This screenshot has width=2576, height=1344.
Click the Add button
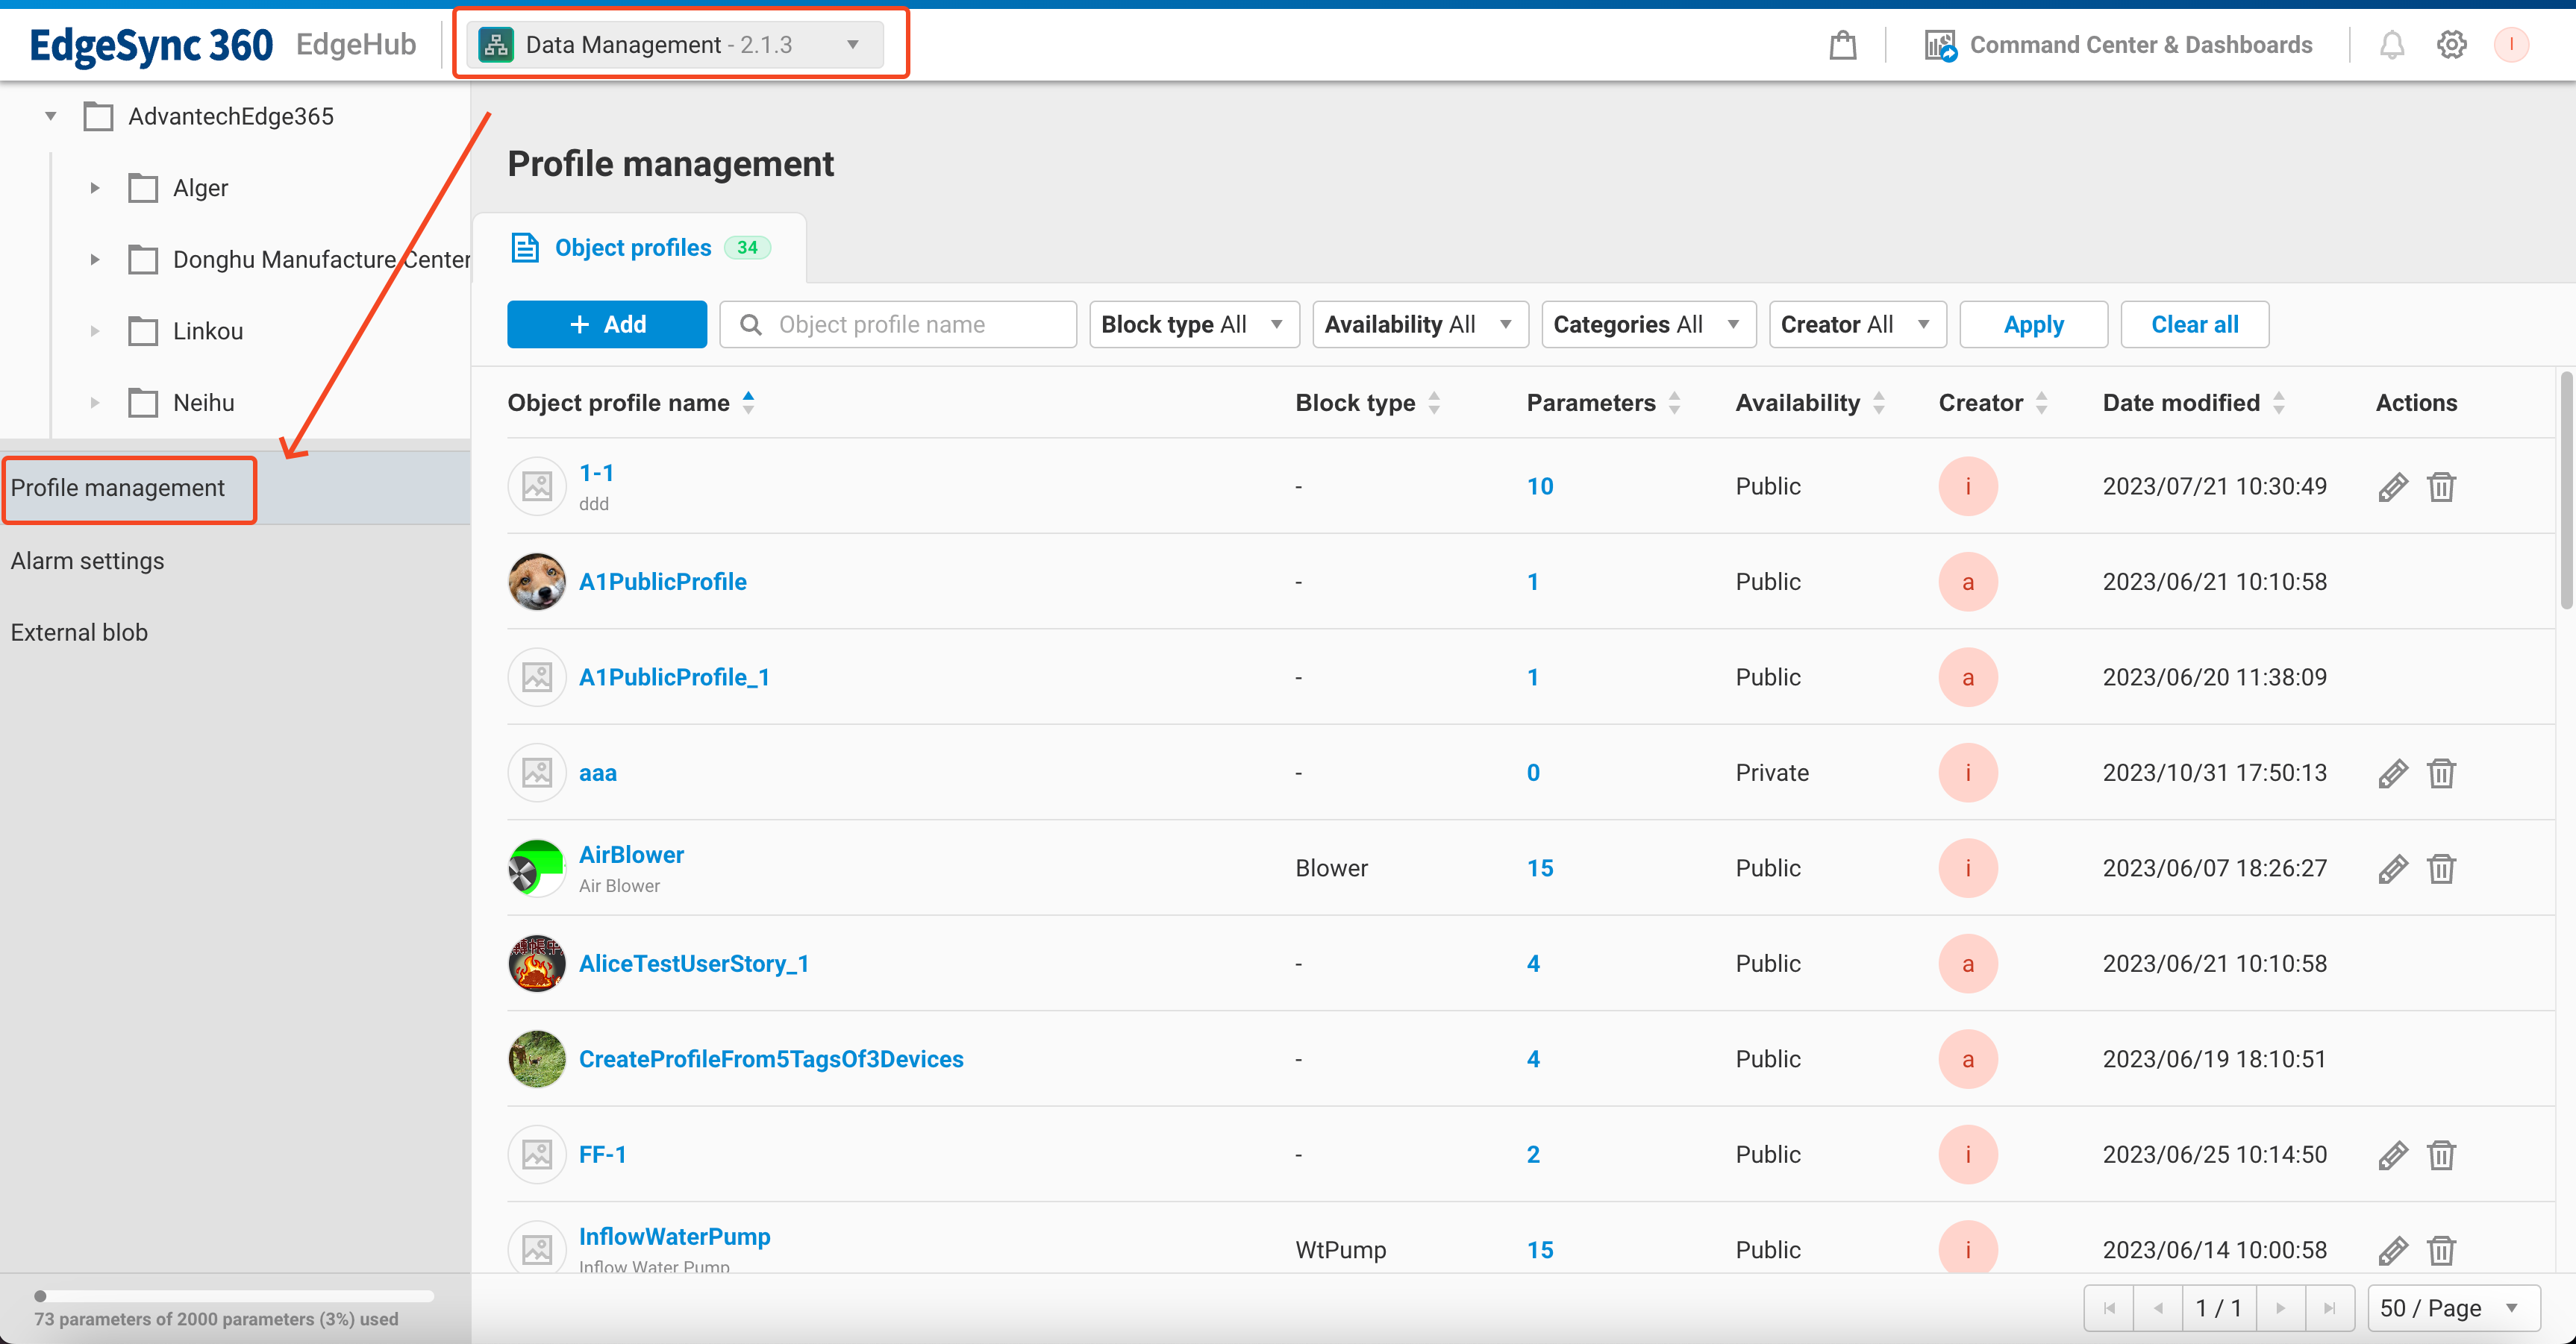pyautogui.click(x=607, y=324)
